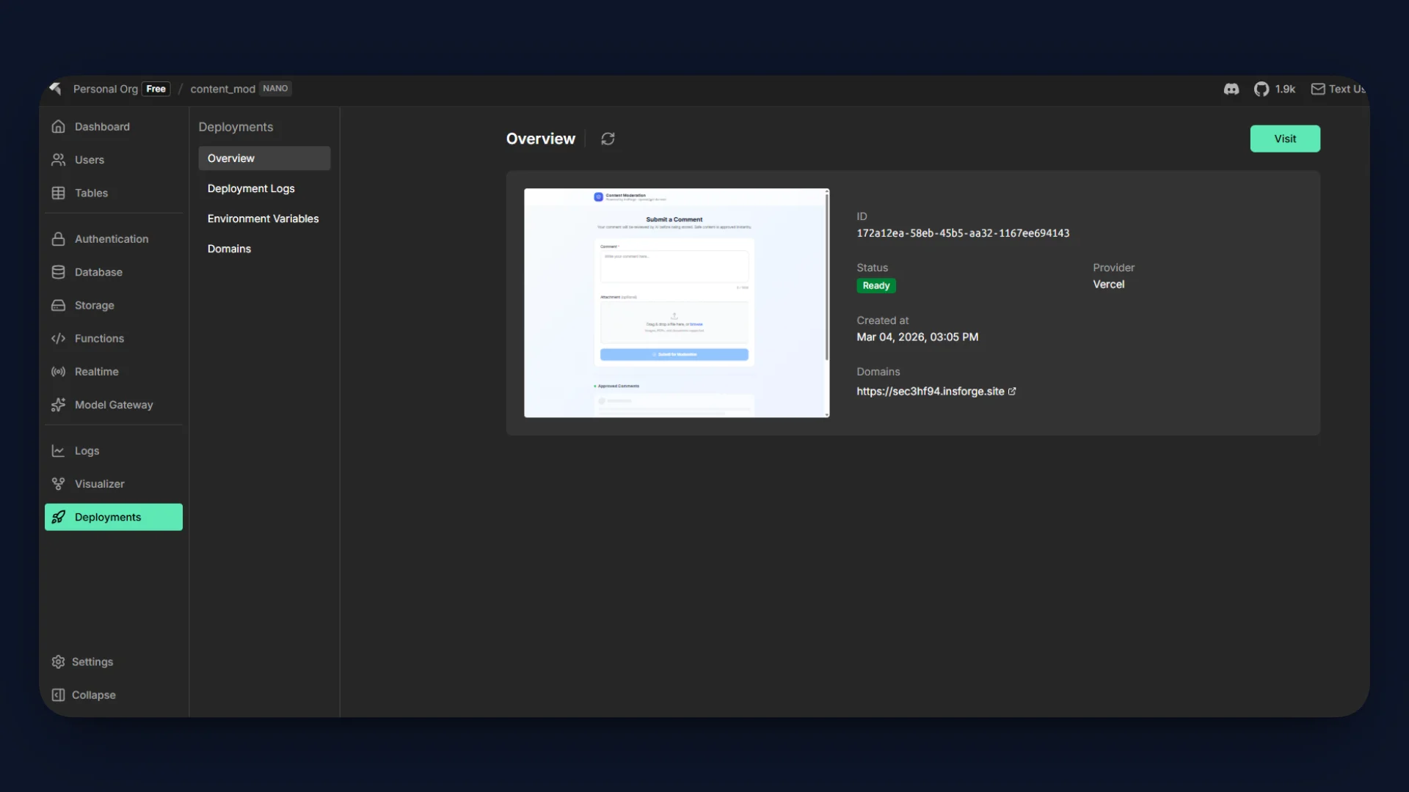
Task: Open Model Gateway from the sidebar
Action: pyautogui.click(x=113, y=405)
